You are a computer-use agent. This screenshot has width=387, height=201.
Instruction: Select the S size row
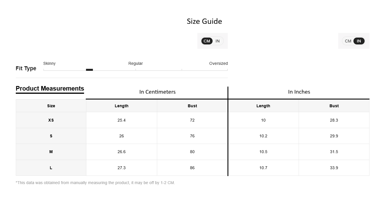click(x=192, y=136)
